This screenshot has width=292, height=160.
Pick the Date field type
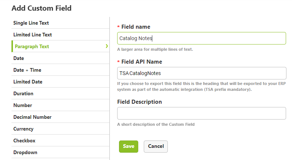pyautogui.click(x=60, y=58)
